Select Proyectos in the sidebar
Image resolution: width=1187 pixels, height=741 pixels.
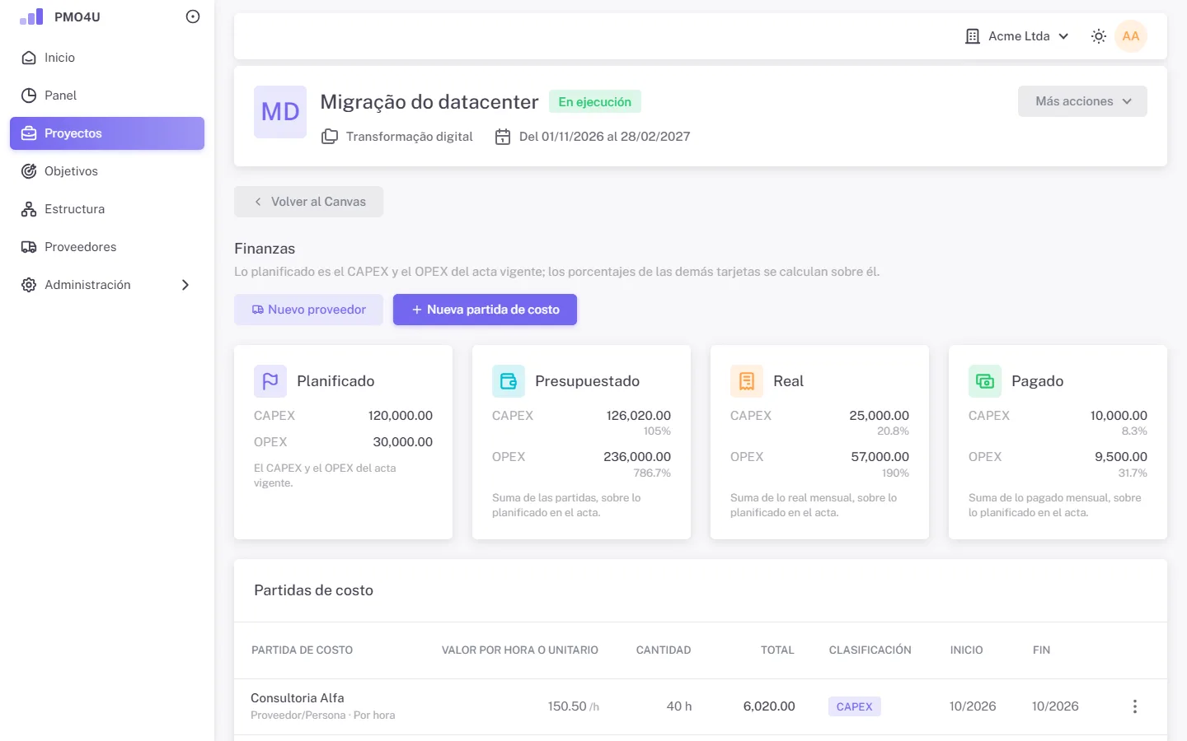107,133
